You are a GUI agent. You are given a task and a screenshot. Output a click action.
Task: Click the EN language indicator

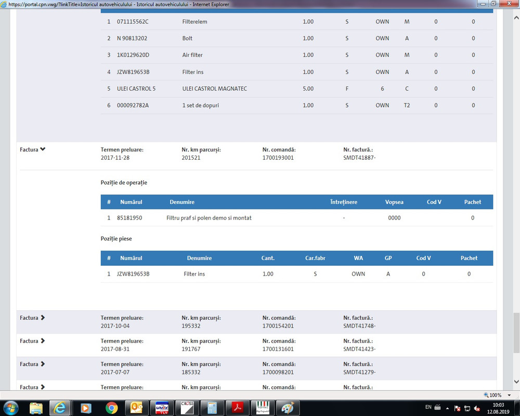428,407
